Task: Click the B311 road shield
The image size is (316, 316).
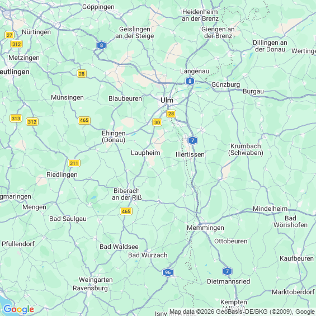Action: click(x=74, y=163)
